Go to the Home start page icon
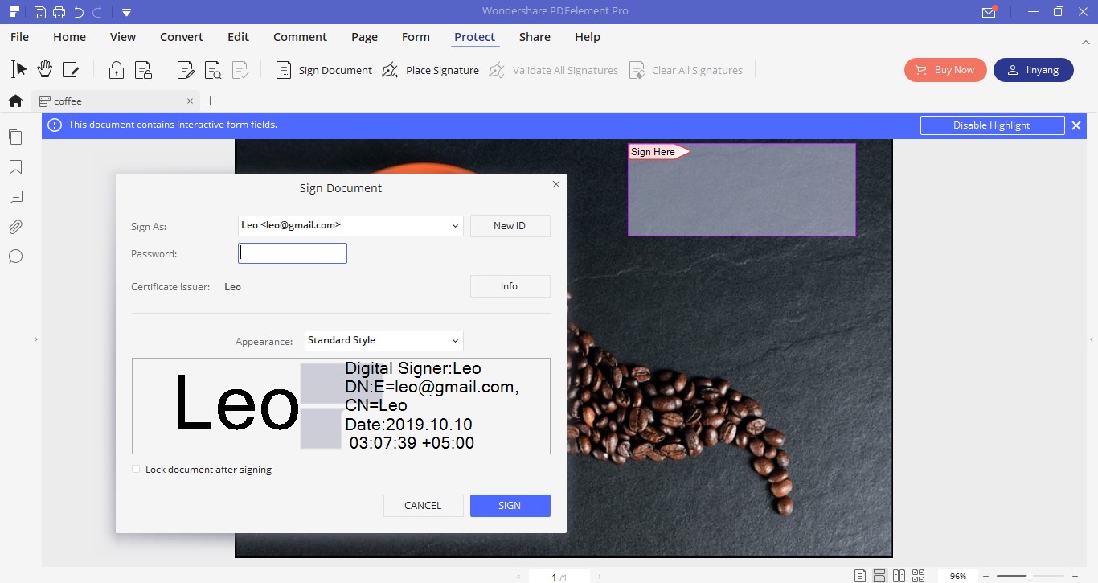The width and height of the screenshot is (1098, 583). coord(14,101)
